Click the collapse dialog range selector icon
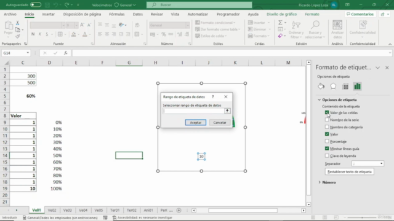The width and height of the screenshot is (394, 221). [x=227, y=110]
